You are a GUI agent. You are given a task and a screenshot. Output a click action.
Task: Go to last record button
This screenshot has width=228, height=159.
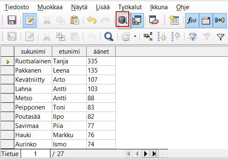(x=154, y=154)
